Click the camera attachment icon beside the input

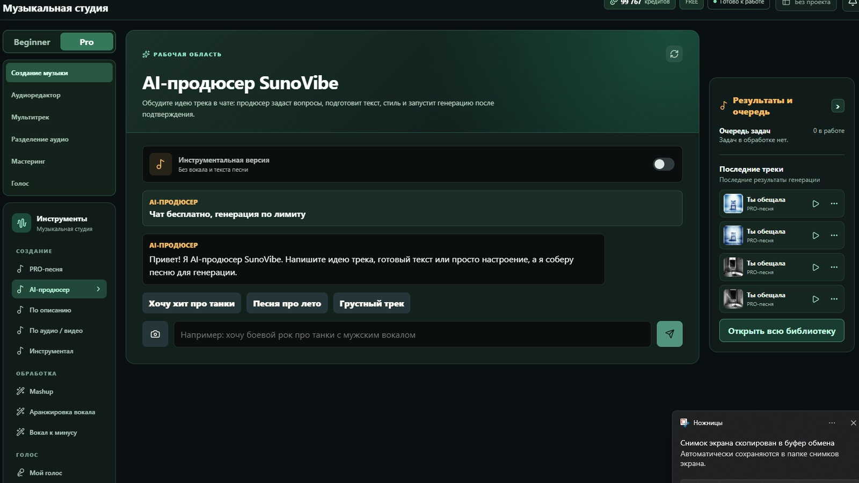point(155,334)
